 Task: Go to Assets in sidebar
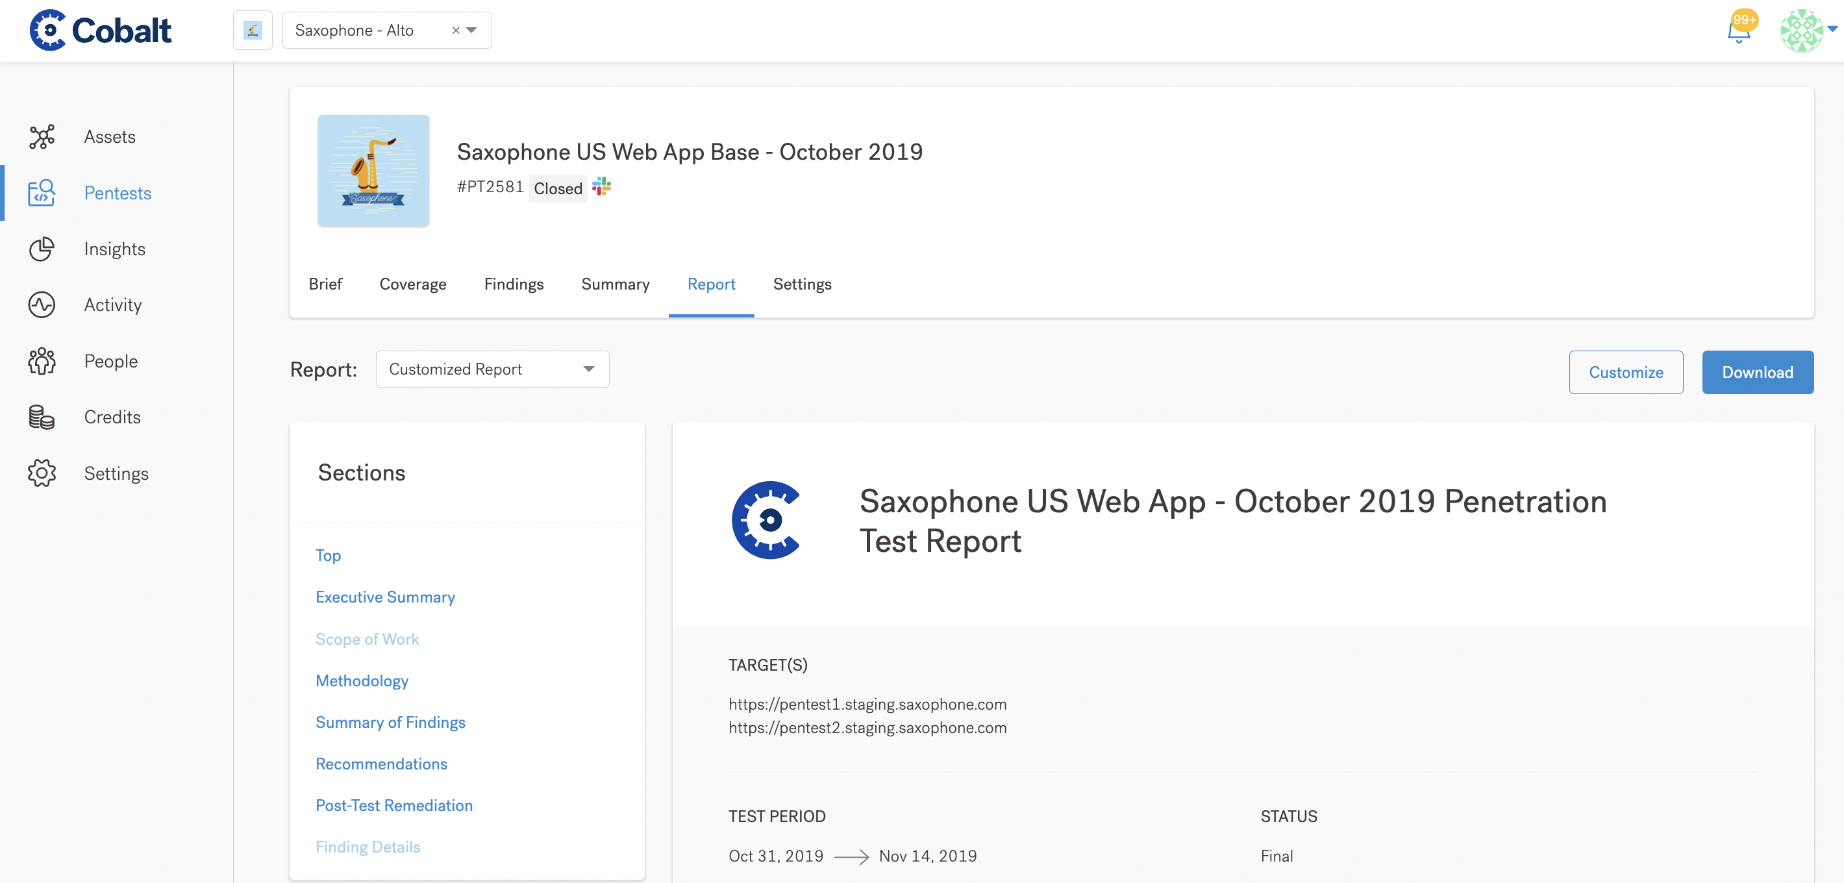[x=110, y=137]
